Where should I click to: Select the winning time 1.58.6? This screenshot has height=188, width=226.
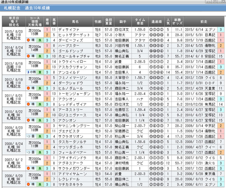pyautogui.click(x=140, y=142)
